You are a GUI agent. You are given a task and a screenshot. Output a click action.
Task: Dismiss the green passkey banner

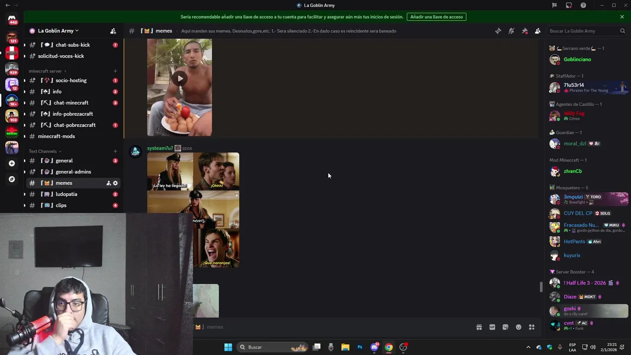(x=622, y=17)
